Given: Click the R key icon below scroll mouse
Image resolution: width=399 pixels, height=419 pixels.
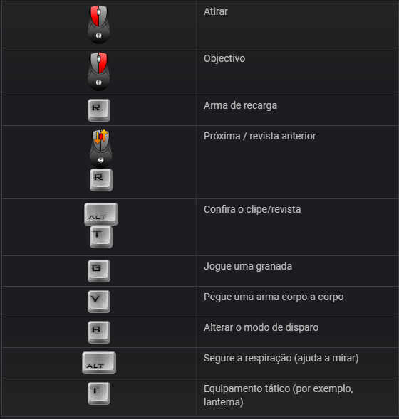Looking at the screenshot, I should pyautogui.click(x=101, y=180).
